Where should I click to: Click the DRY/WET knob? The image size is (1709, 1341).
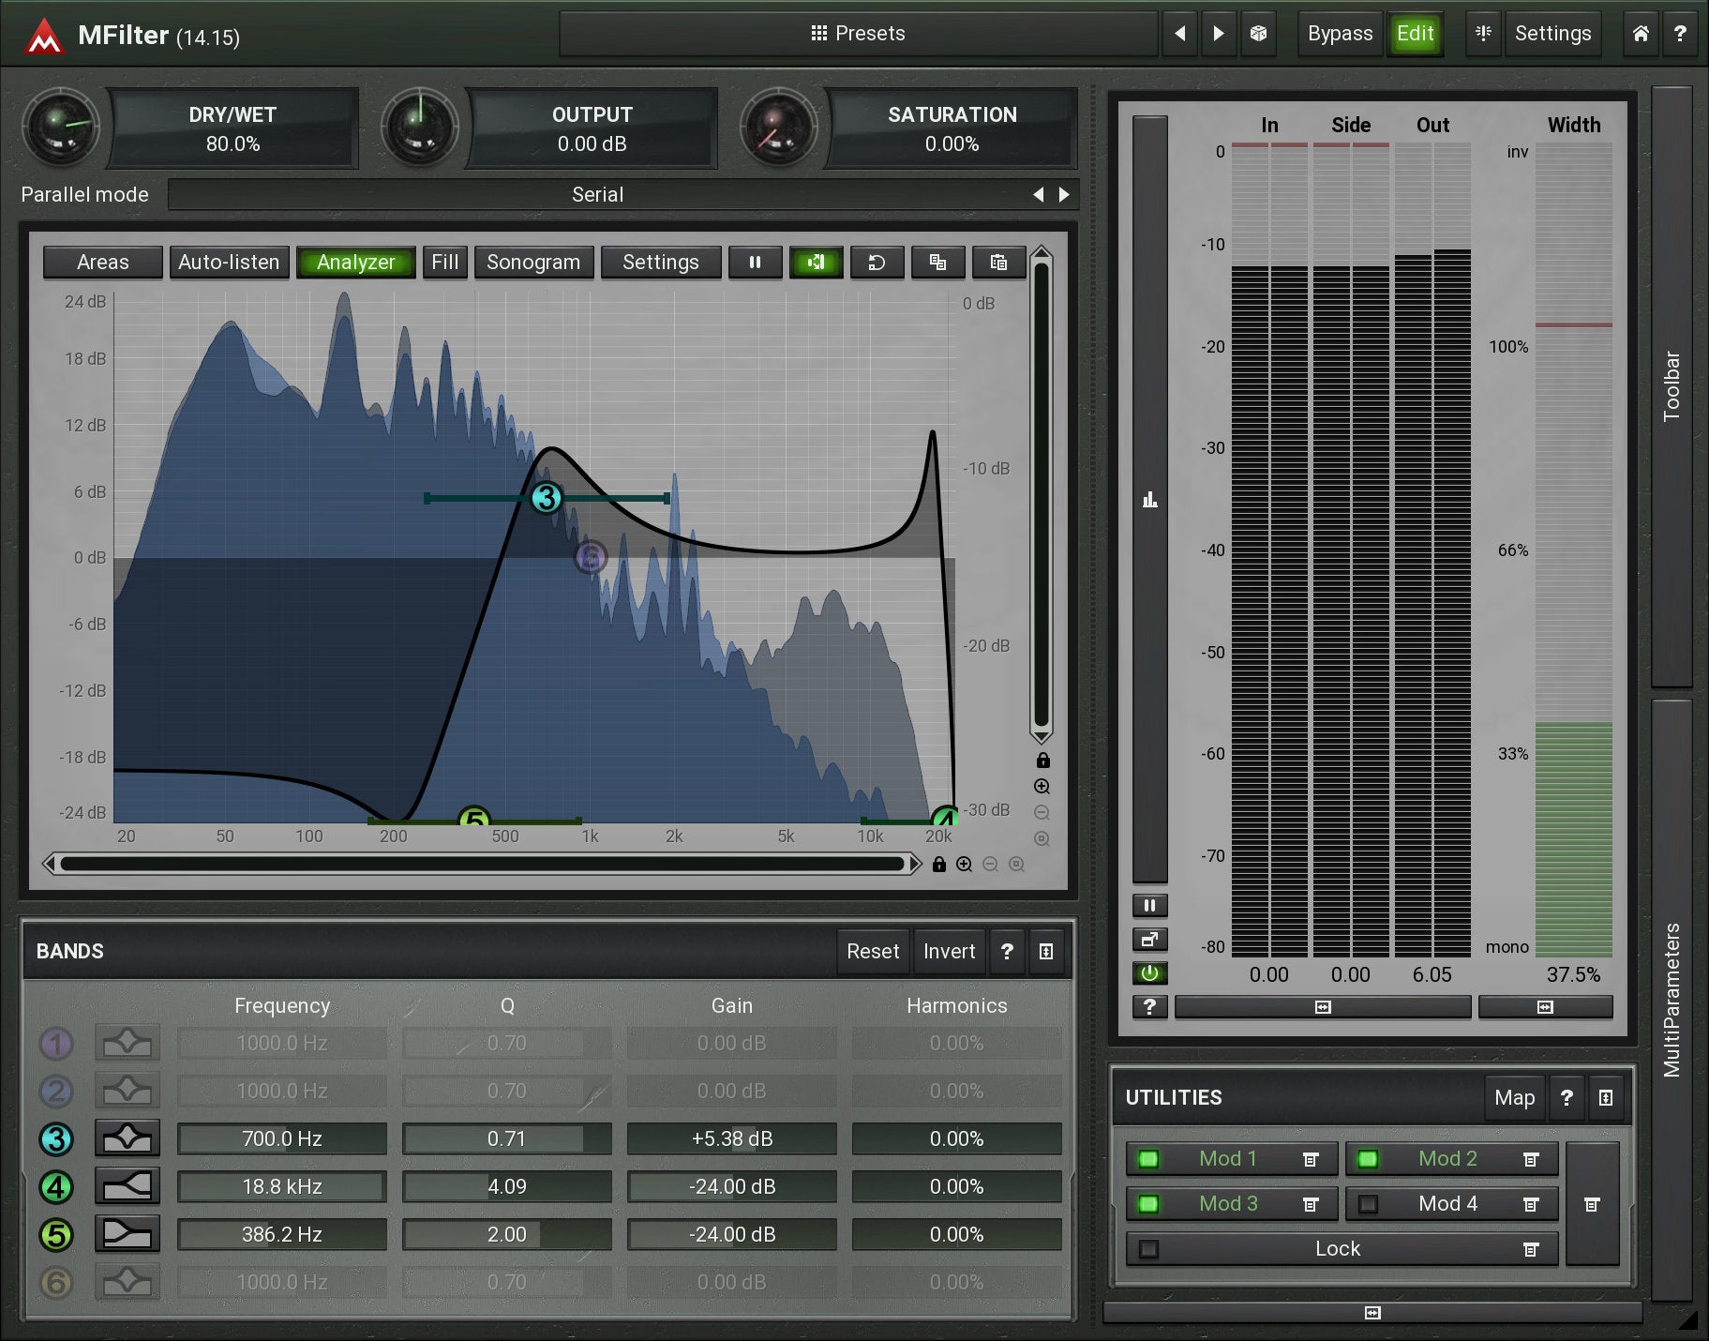point(61,128)
